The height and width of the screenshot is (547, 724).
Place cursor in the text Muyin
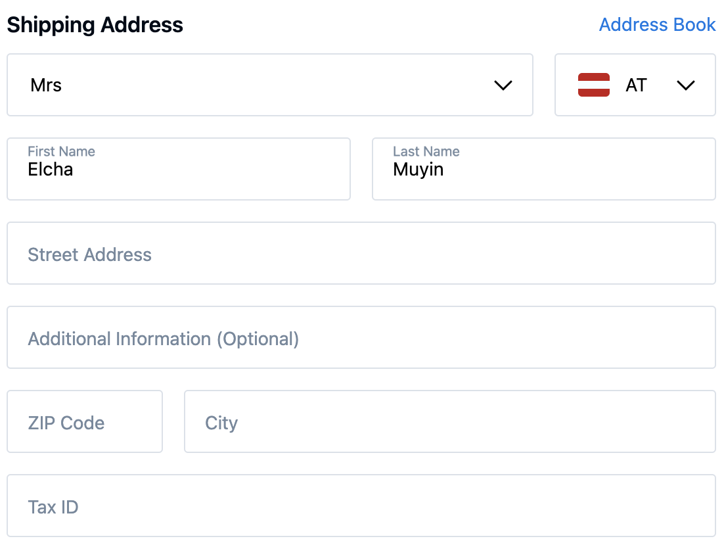coord(418,170)
